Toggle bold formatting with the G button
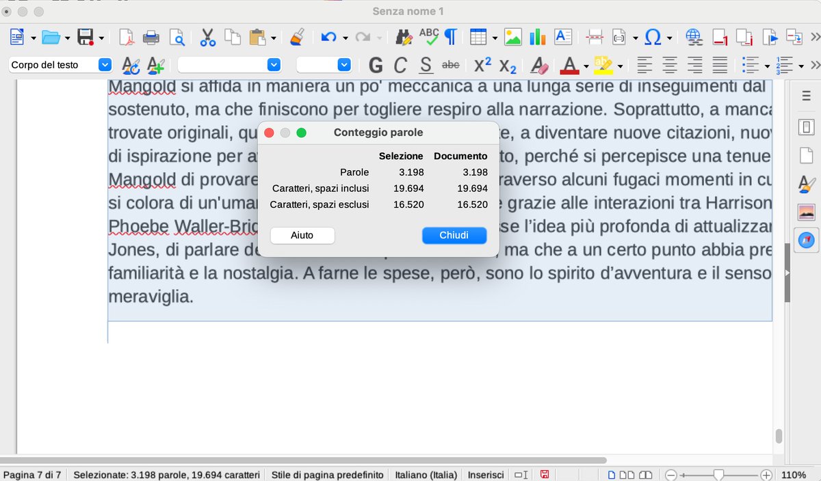Image resolution: width=821 pixels, height=481 pixels. [x=375, y=65]
